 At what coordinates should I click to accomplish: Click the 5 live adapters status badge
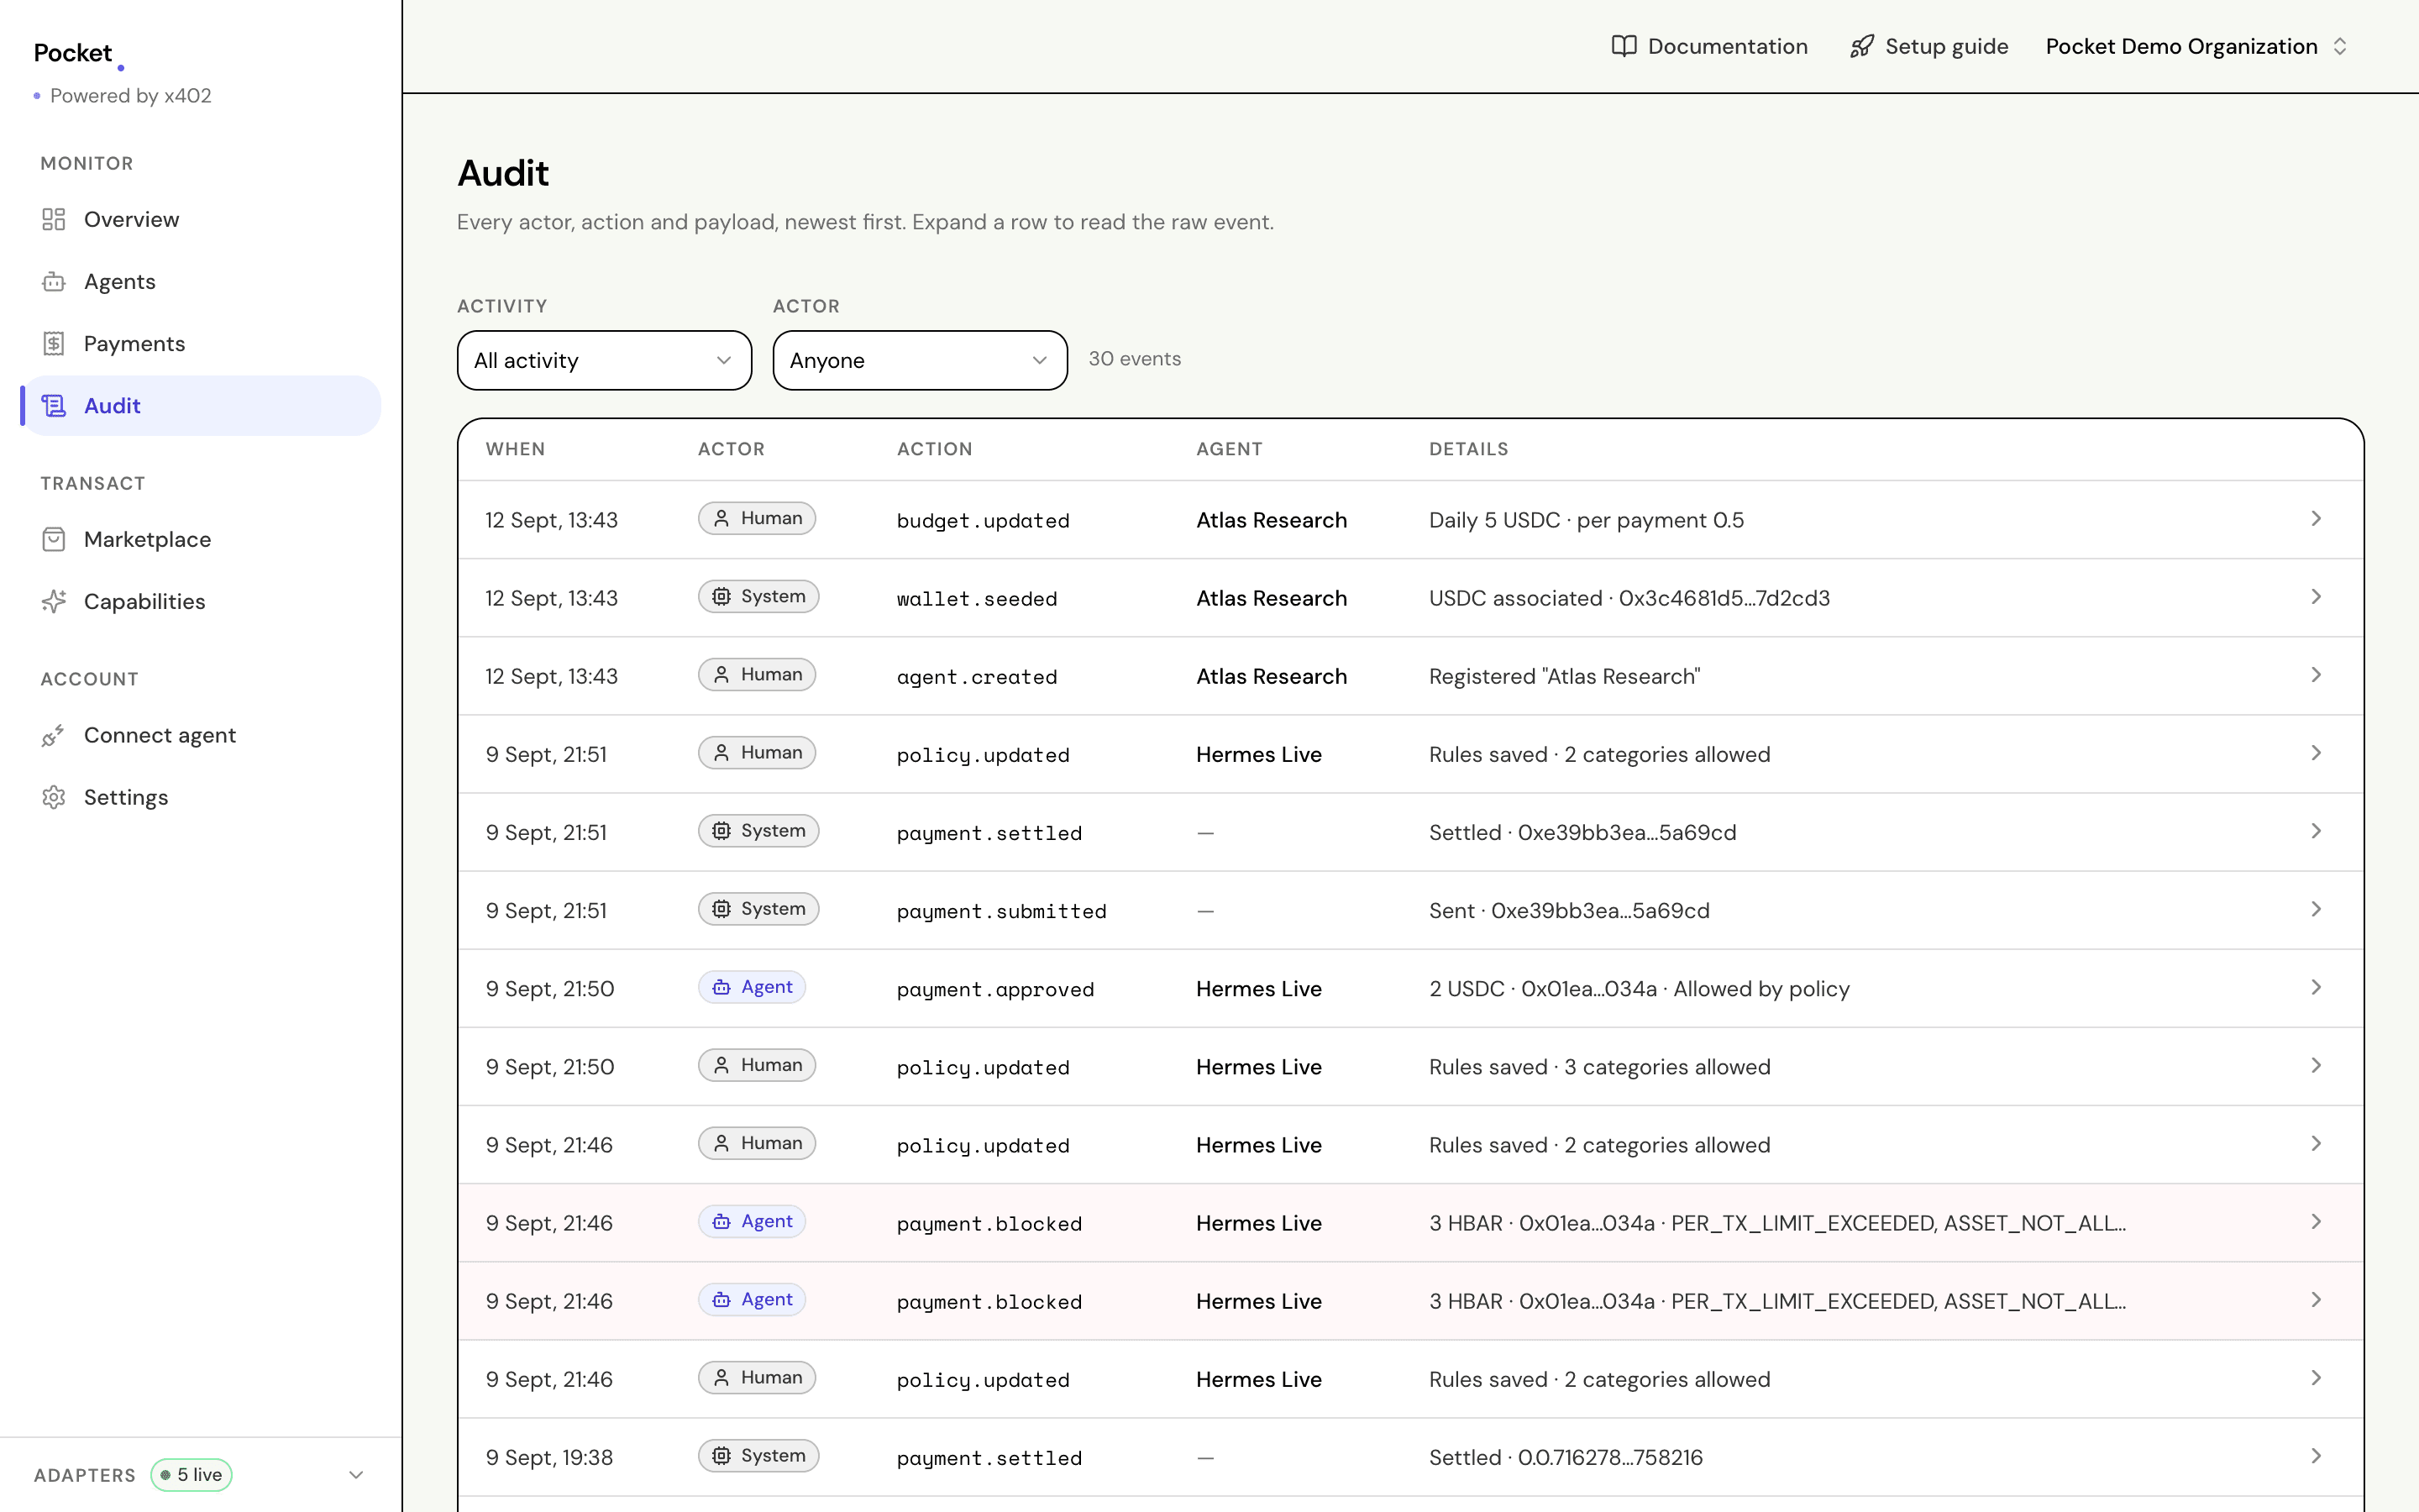(192, 1475)
